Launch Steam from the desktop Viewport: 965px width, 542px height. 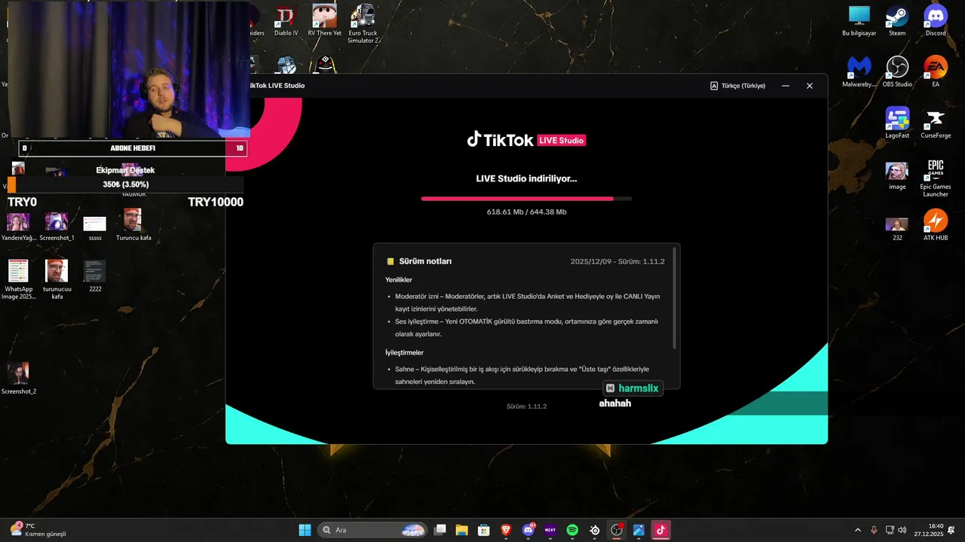click(x=897, y=20)
